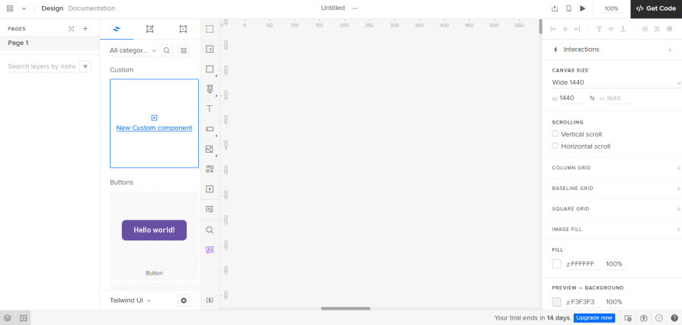Click the play preview icon
Image resolution: width=682 pixels, height=325 pixels.
tap(583, 8)
